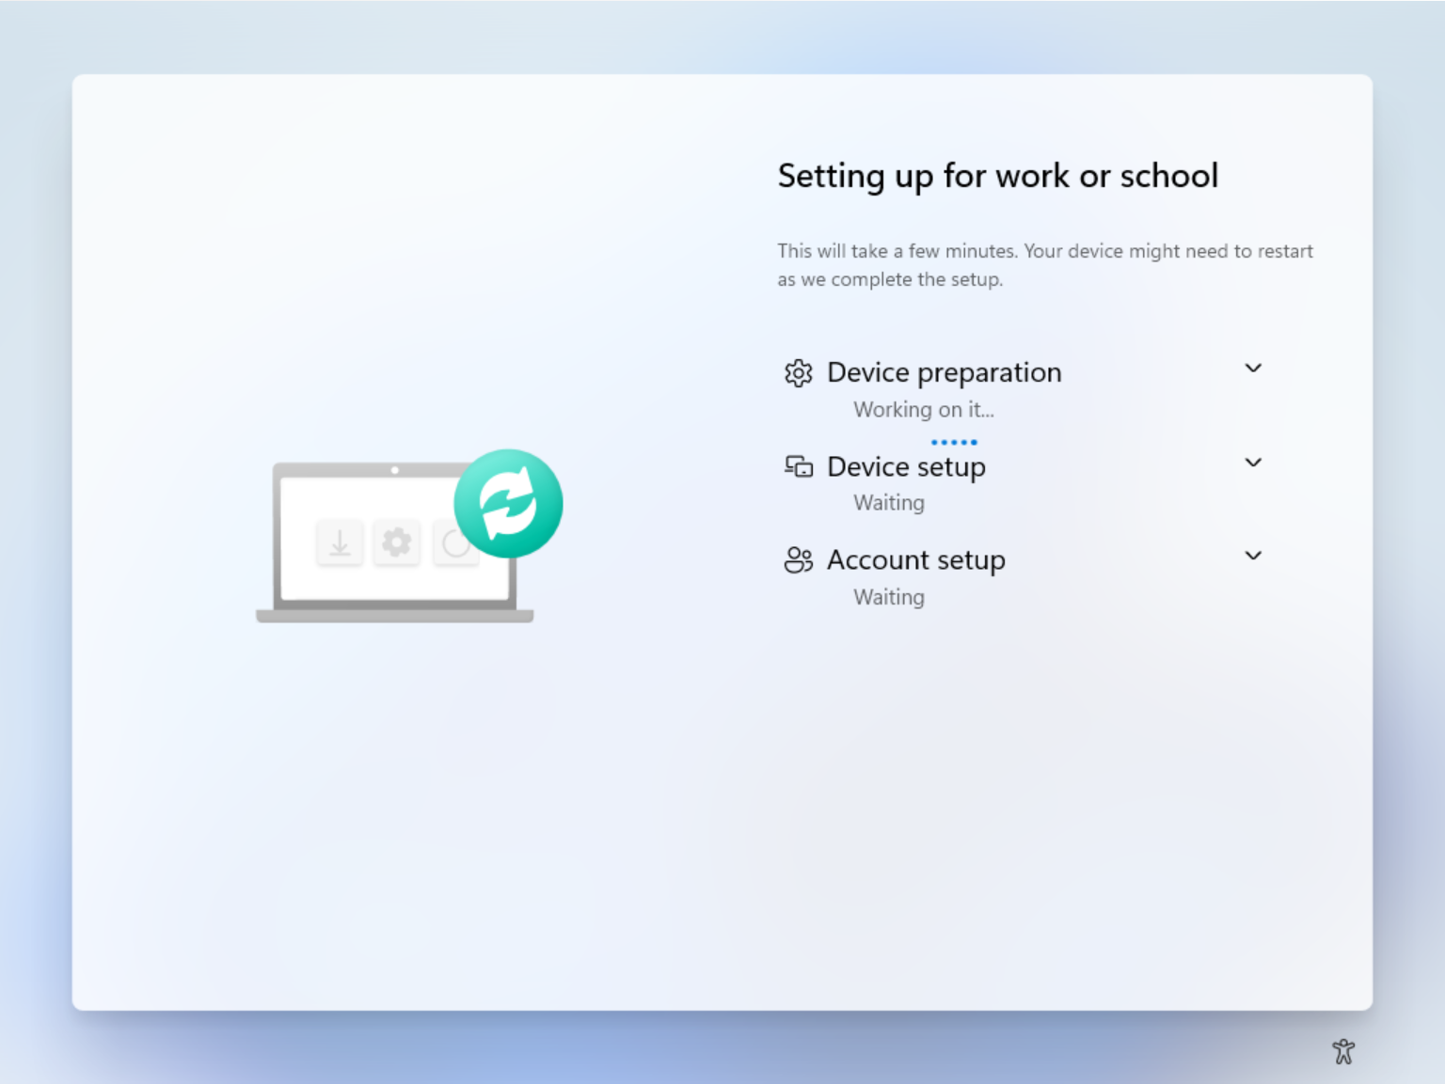Open the accessibility icon at bottom right

pos(1343,1051)
